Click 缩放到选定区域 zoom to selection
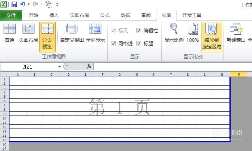 [212, 37]
